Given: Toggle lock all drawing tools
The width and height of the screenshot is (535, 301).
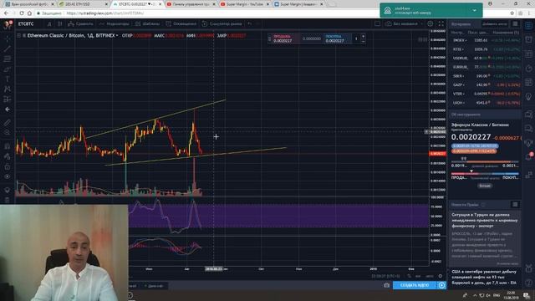Looking at the screenshot, I should (x=8, y=166).
